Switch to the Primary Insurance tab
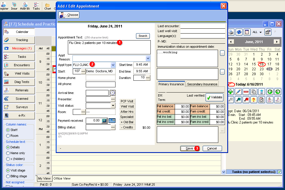This screenshot has width=285, height=190. click(171, 84)
